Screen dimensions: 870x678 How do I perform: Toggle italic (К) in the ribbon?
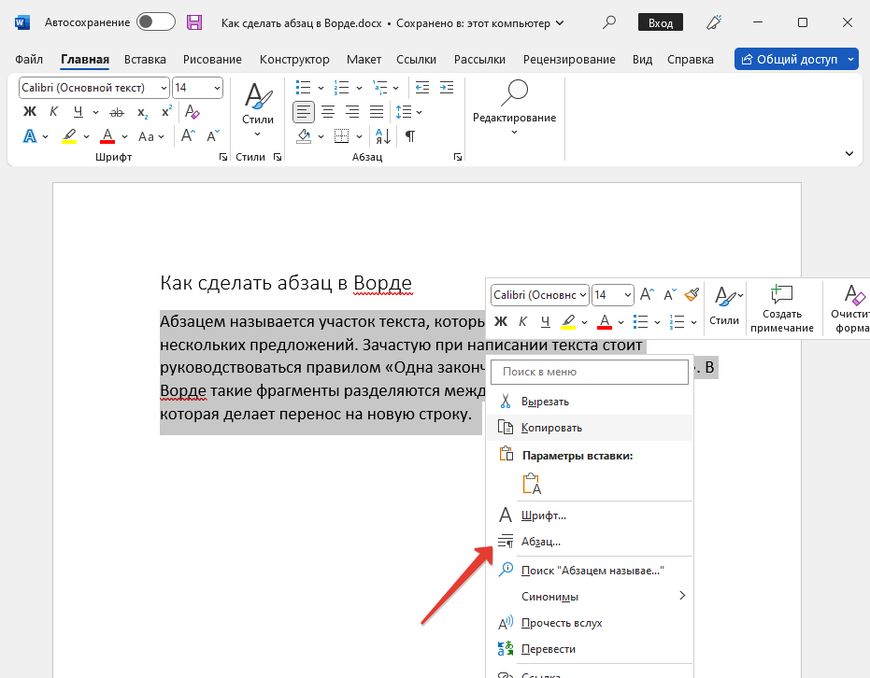pyautogui.click(x=53, y=112)
